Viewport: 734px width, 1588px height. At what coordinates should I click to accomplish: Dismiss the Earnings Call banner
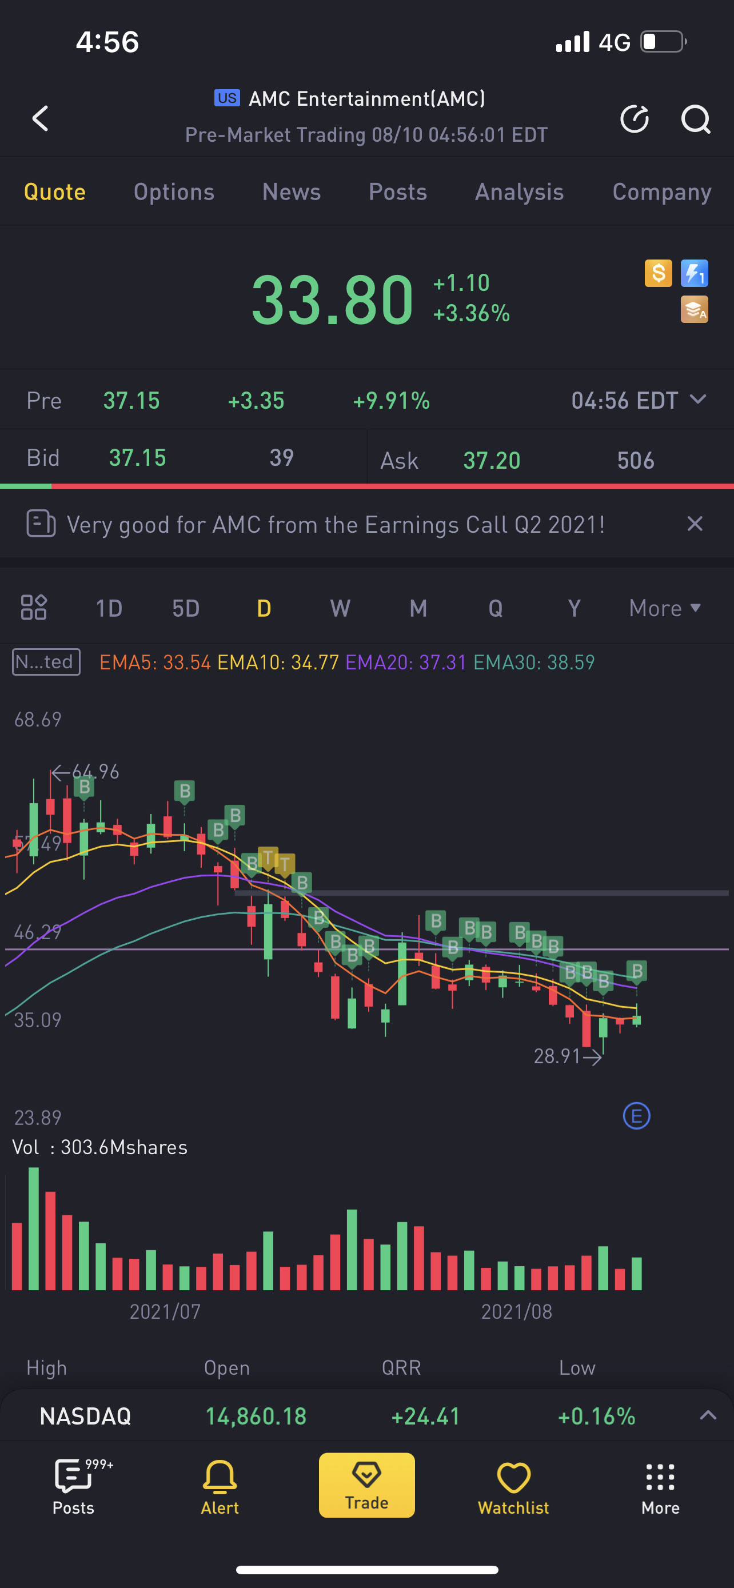(x=695, y=524)
